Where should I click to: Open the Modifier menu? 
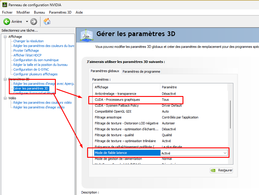[23, 12]
